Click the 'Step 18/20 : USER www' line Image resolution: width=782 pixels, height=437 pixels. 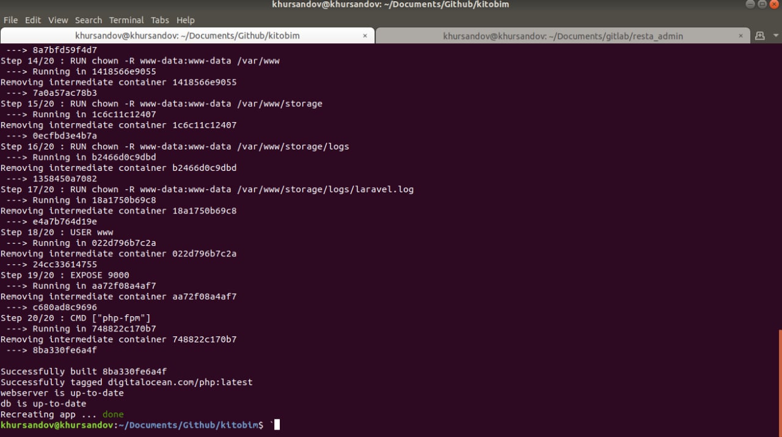[x=57, y=232]
